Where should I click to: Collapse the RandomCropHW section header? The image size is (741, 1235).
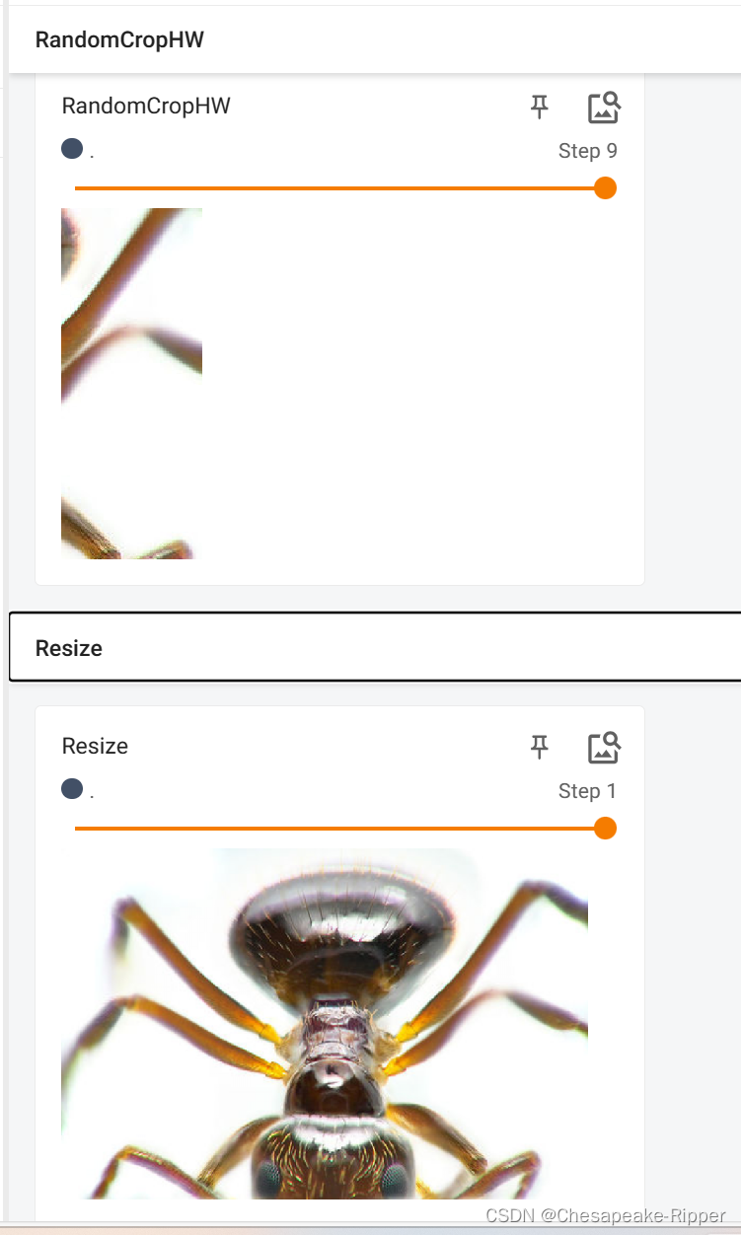coord(374,39)
